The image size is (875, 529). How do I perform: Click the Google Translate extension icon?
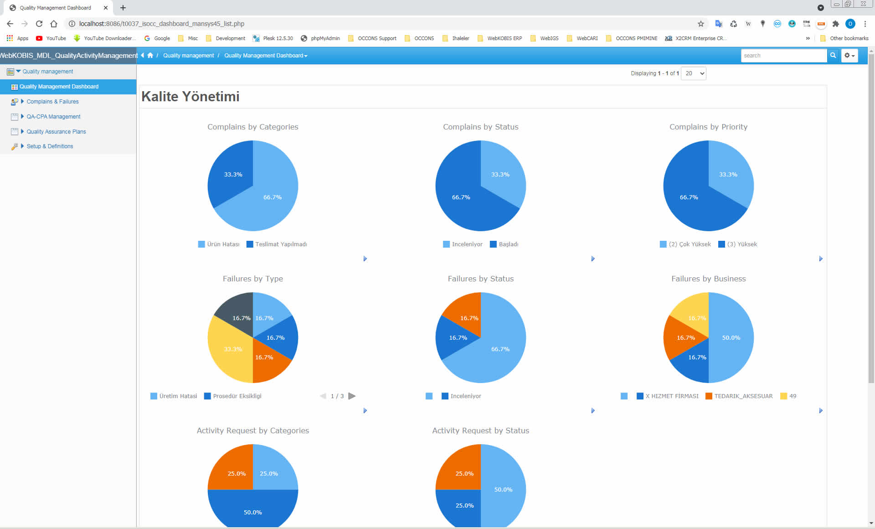point(719,24)
